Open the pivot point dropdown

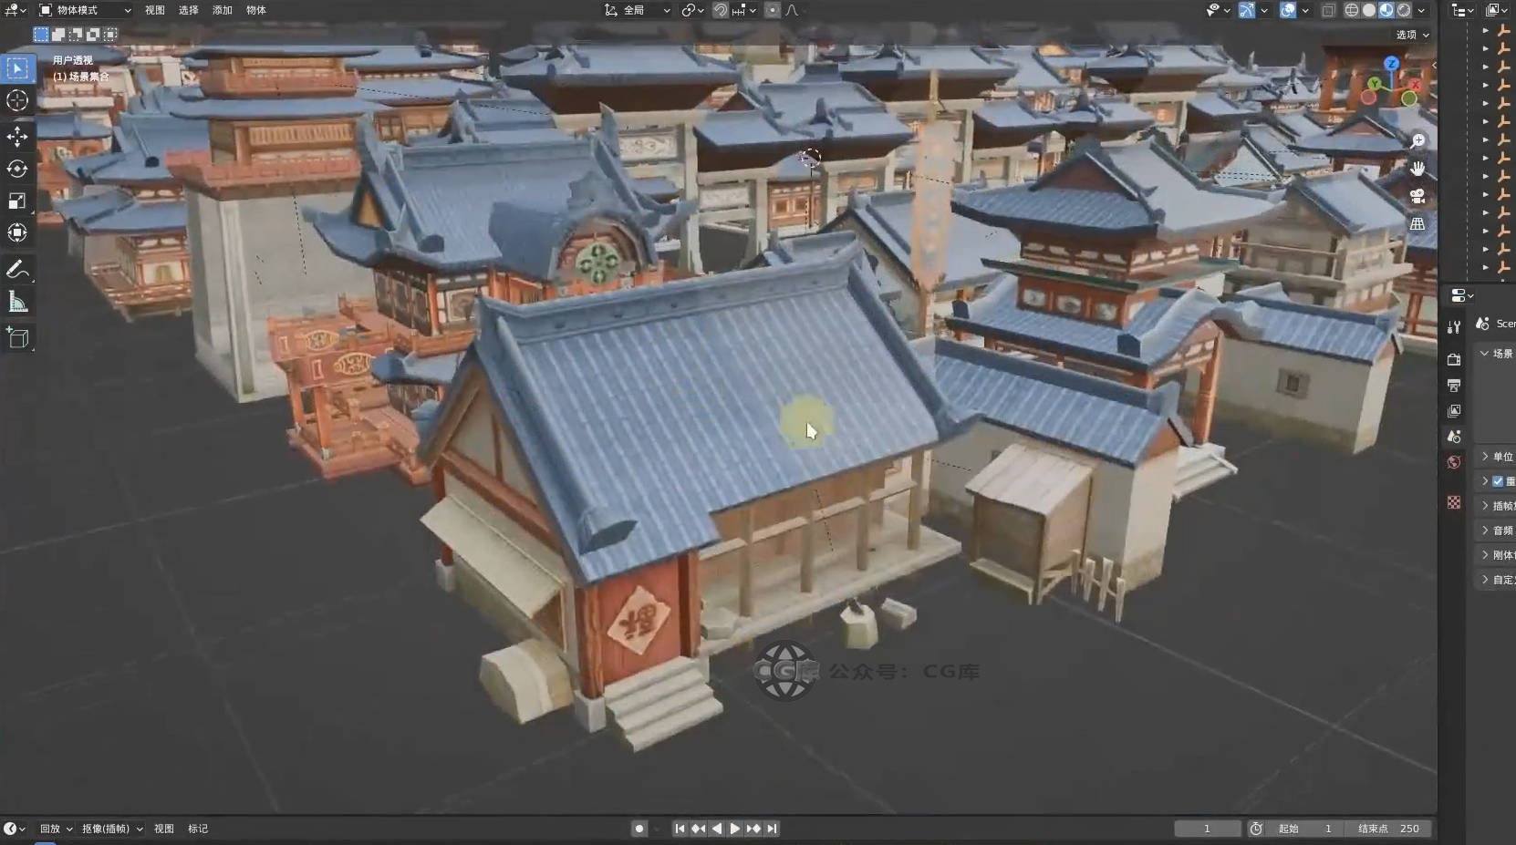pos(692,10)
